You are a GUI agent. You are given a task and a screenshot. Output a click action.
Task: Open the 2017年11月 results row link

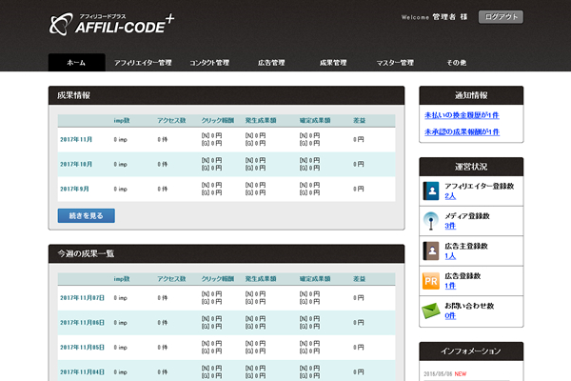[75, 139]
